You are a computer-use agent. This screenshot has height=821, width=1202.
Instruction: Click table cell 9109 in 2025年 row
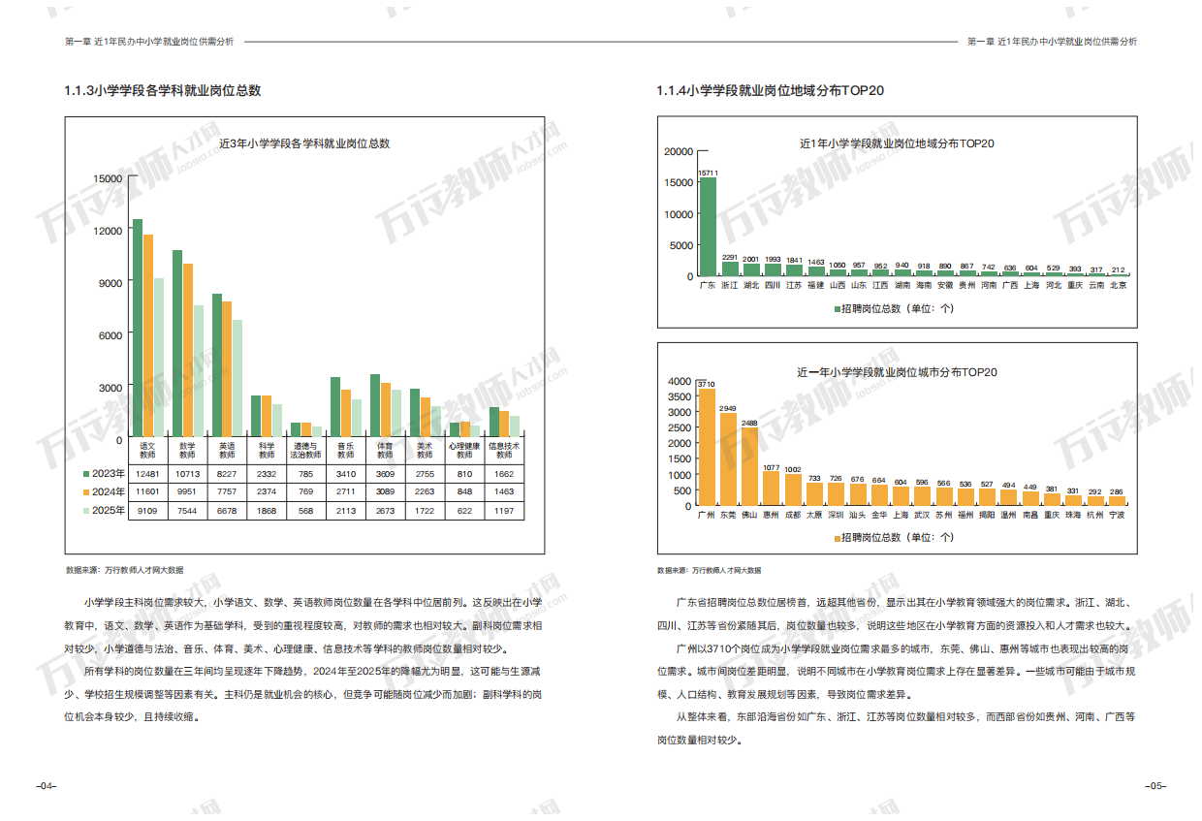(x=147, y=511)
